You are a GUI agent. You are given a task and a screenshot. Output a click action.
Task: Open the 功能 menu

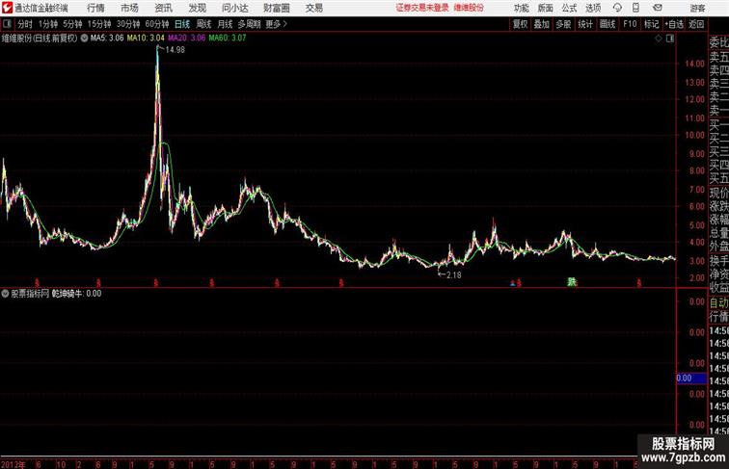[522, 8]
